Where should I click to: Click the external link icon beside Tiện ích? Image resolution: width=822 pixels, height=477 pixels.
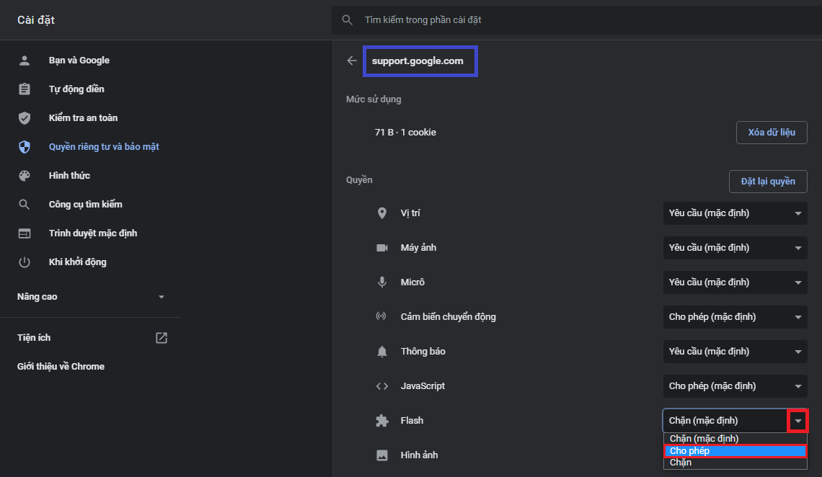pyautogui.click(x=162, y=338)
